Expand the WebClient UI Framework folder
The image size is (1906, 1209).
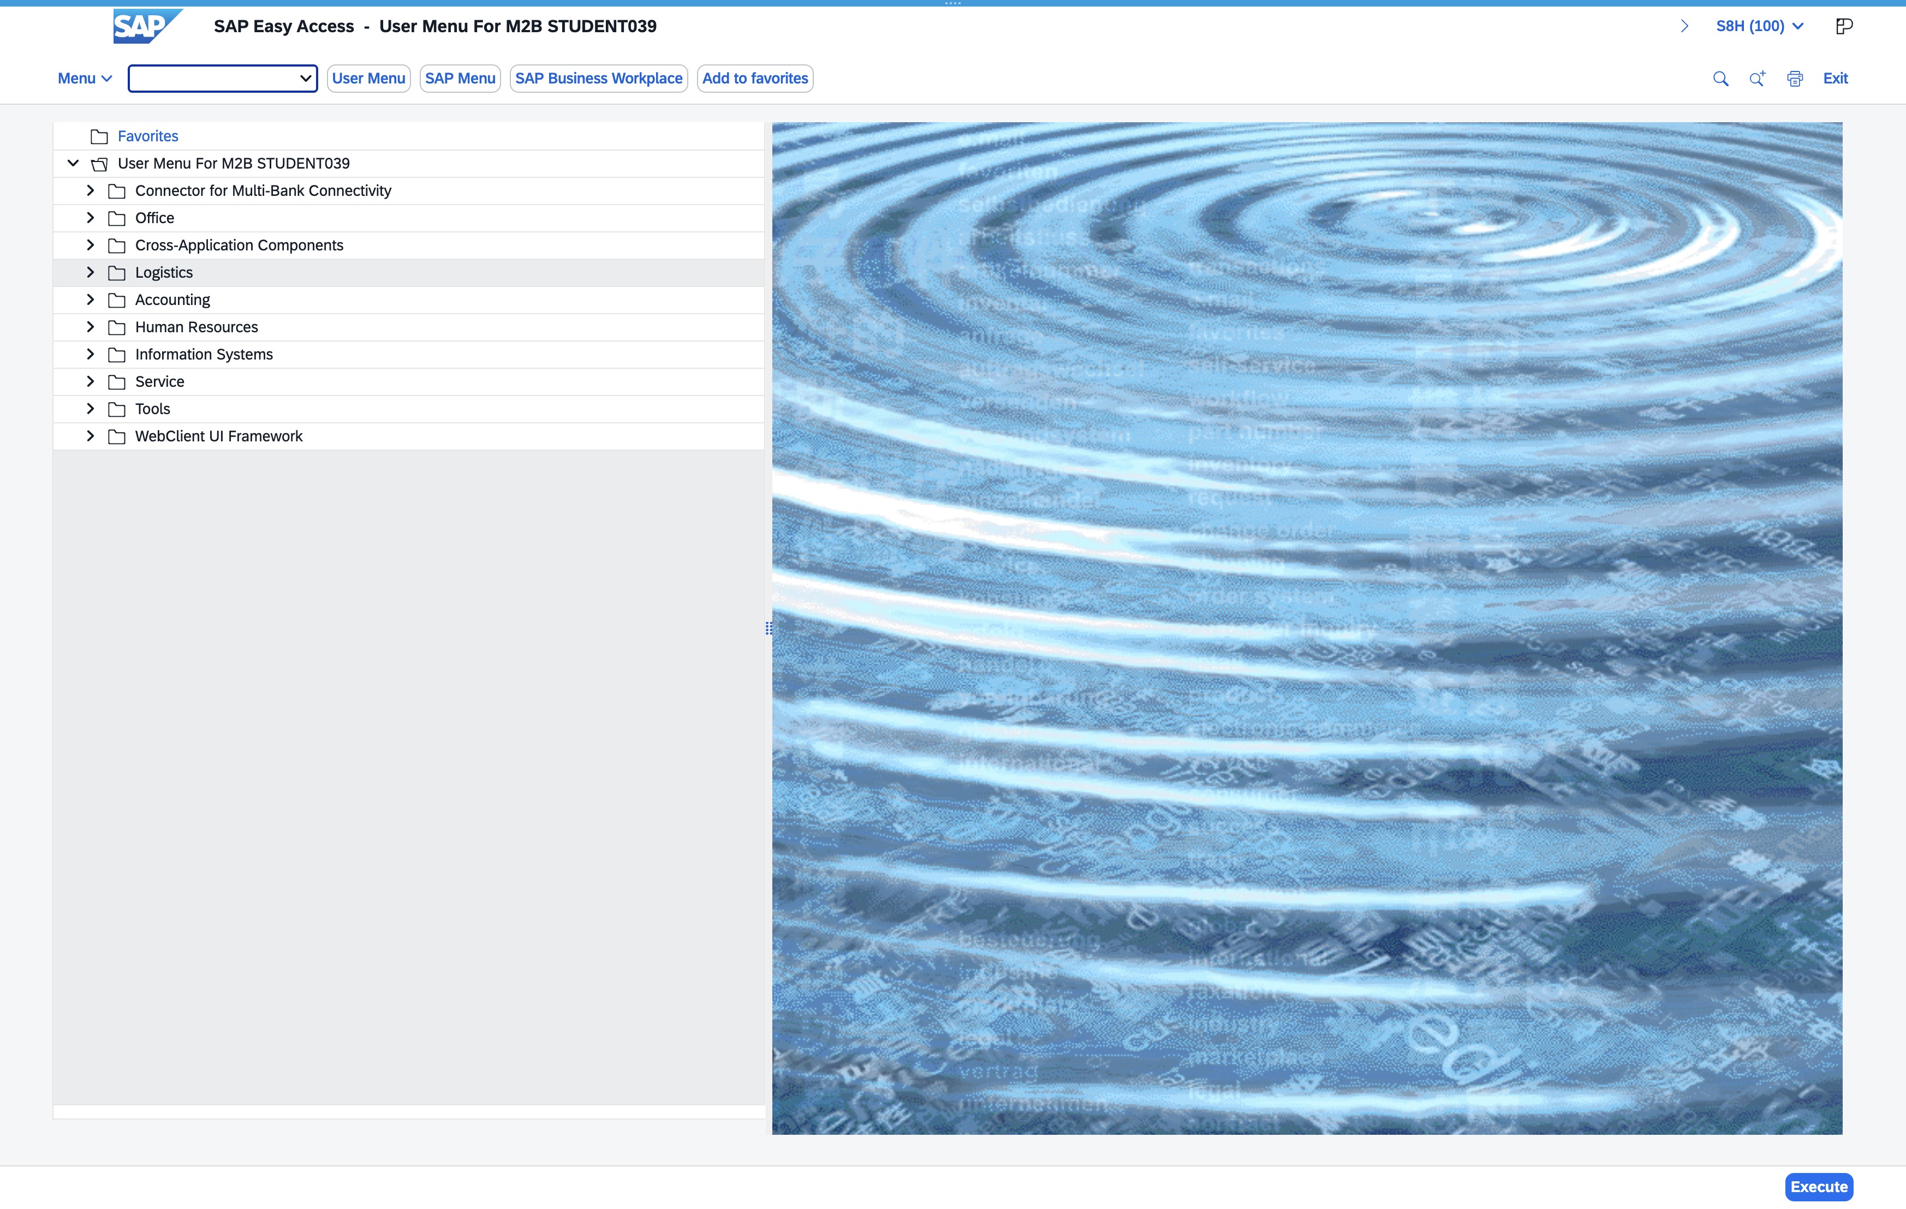tap(90, 436)
